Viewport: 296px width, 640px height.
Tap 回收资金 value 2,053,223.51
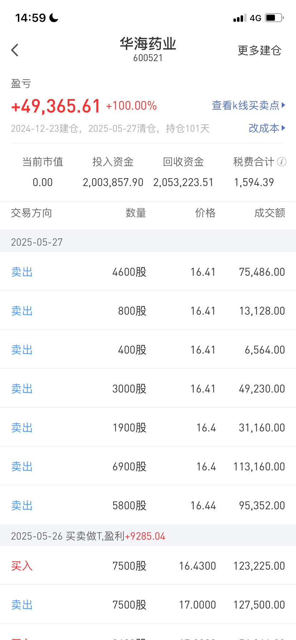coord(183,182)
